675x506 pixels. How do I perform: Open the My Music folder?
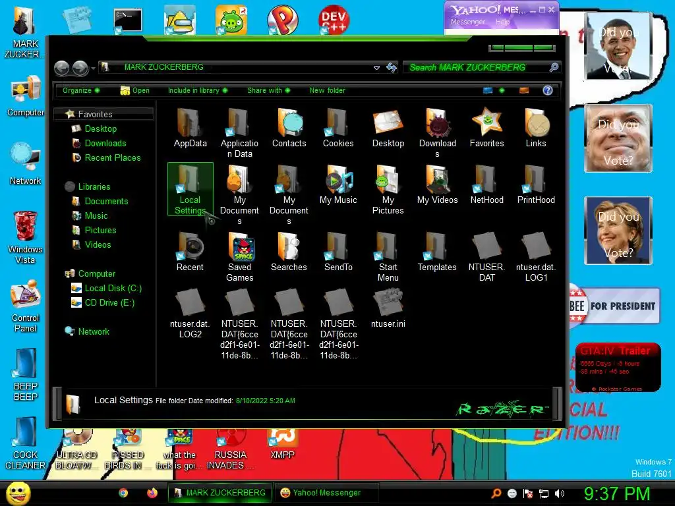[x=338, y=184]
